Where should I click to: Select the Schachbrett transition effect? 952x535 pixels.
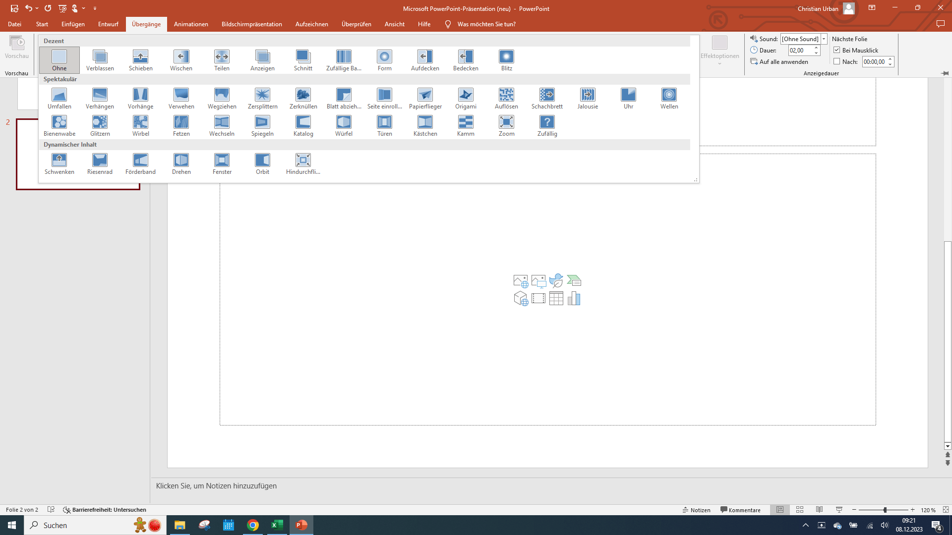point(547,99)
